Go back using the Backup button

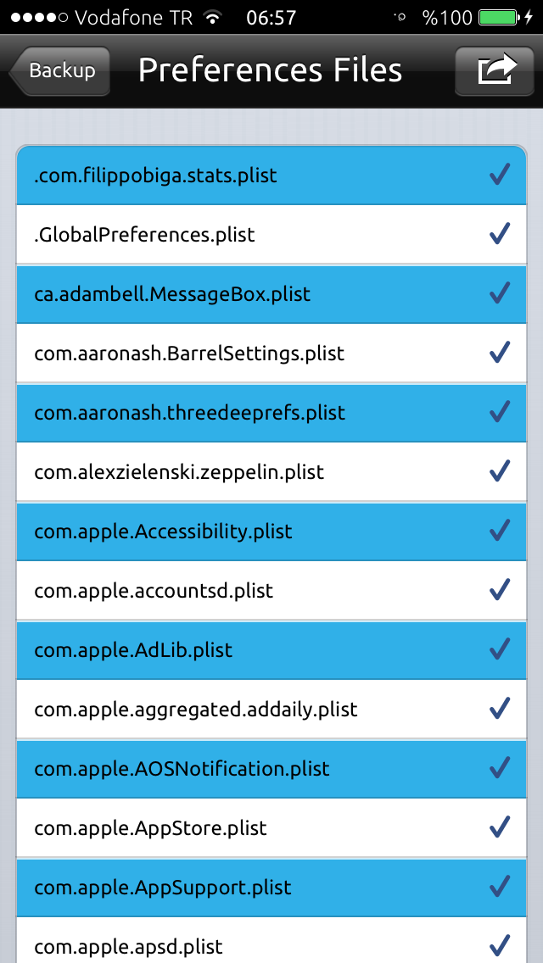(x=59, y=70)
